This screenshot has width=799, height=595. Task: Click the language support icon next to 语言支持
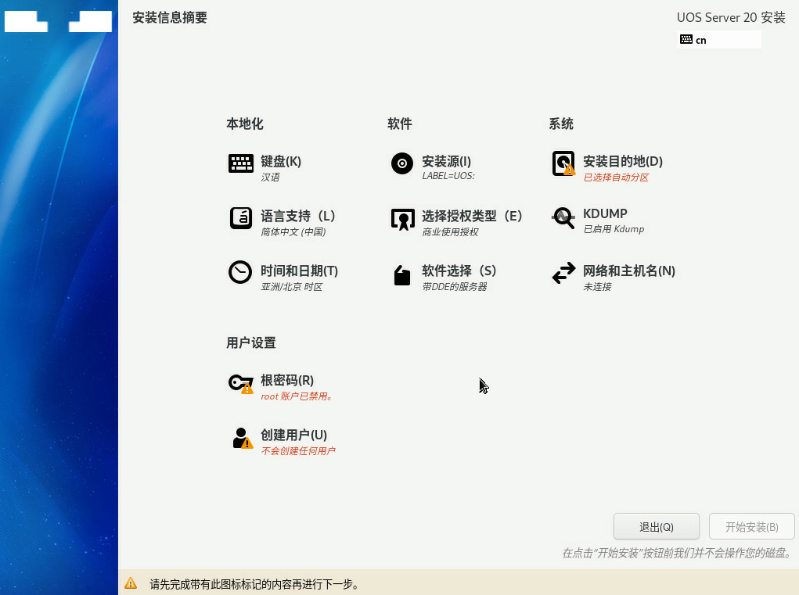click(240, 218)
